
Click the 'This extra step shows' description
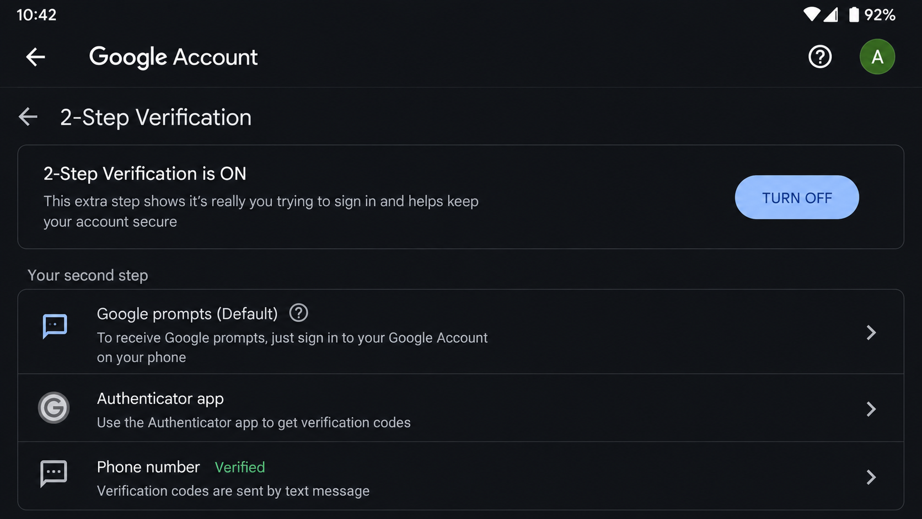261,211
